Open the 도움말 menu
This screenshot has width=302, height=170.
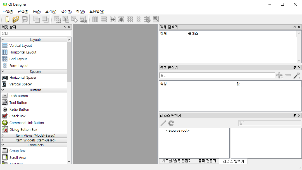pyautogui.click(x=97, y=12)
